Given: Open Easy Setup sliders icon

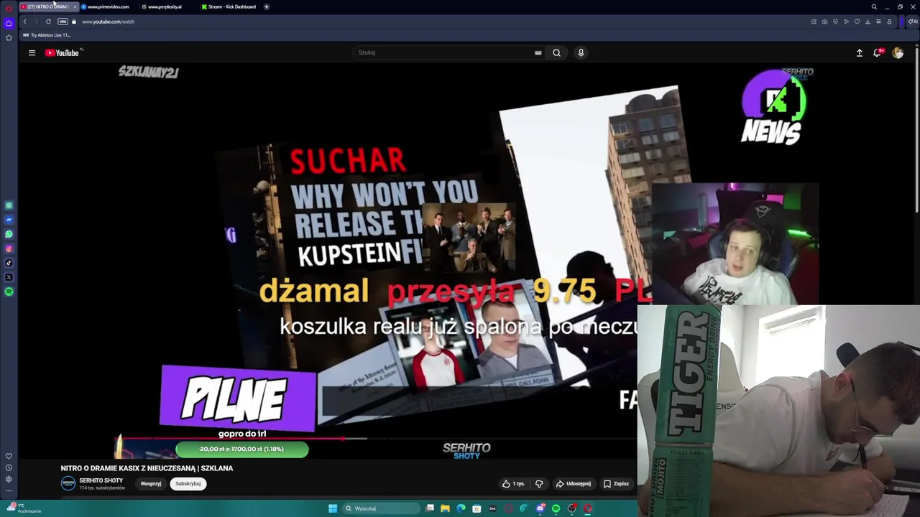Looking at the screenshot, I should point(878,22).
